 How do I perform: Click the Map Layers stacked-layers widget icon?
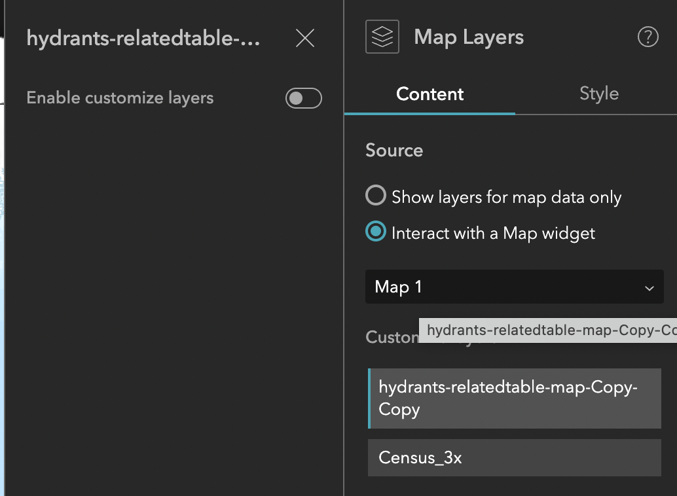tap(382, 37)
